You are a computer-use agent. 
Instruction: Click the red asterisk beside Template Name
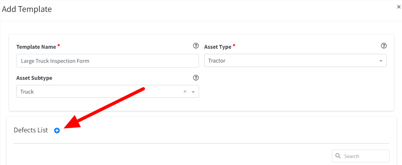(x=59, y=46)
